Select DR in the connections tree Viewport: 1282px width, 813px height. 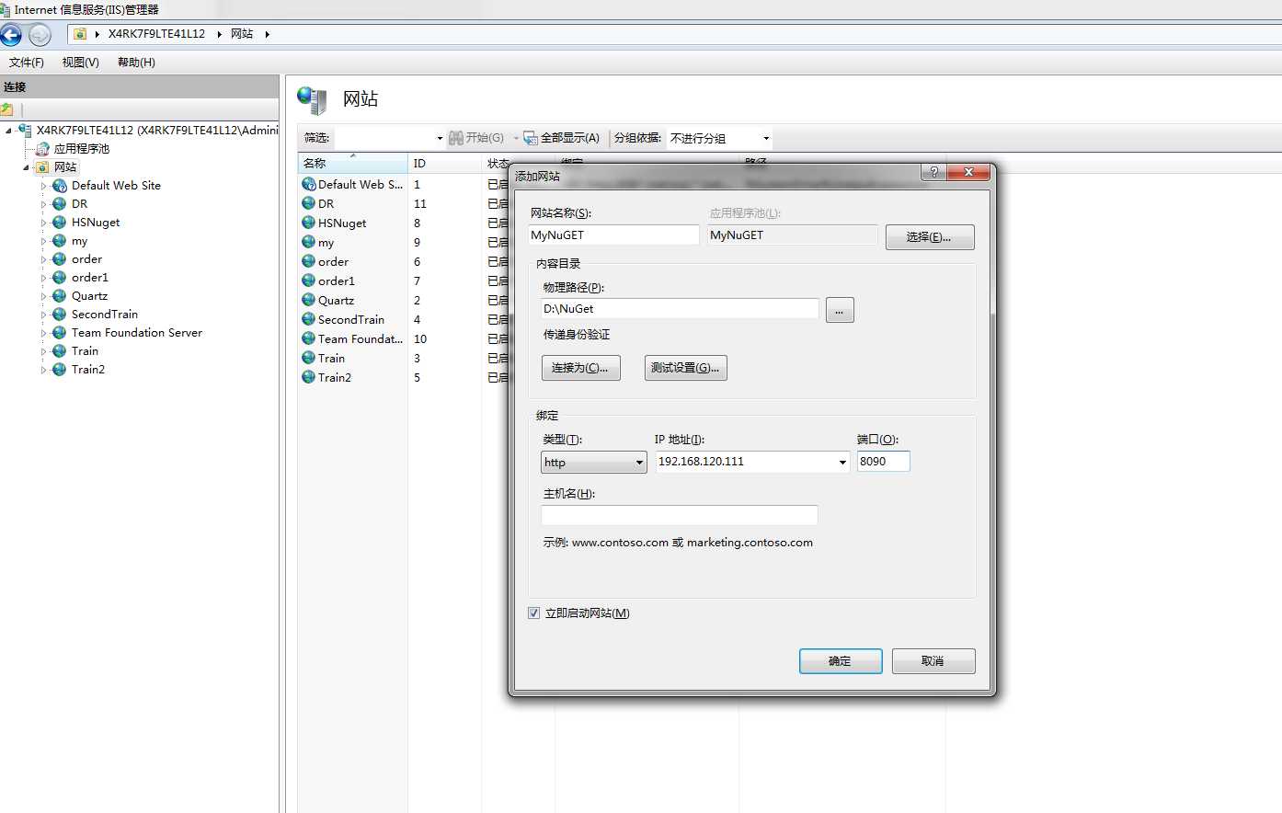click(80, 204)
